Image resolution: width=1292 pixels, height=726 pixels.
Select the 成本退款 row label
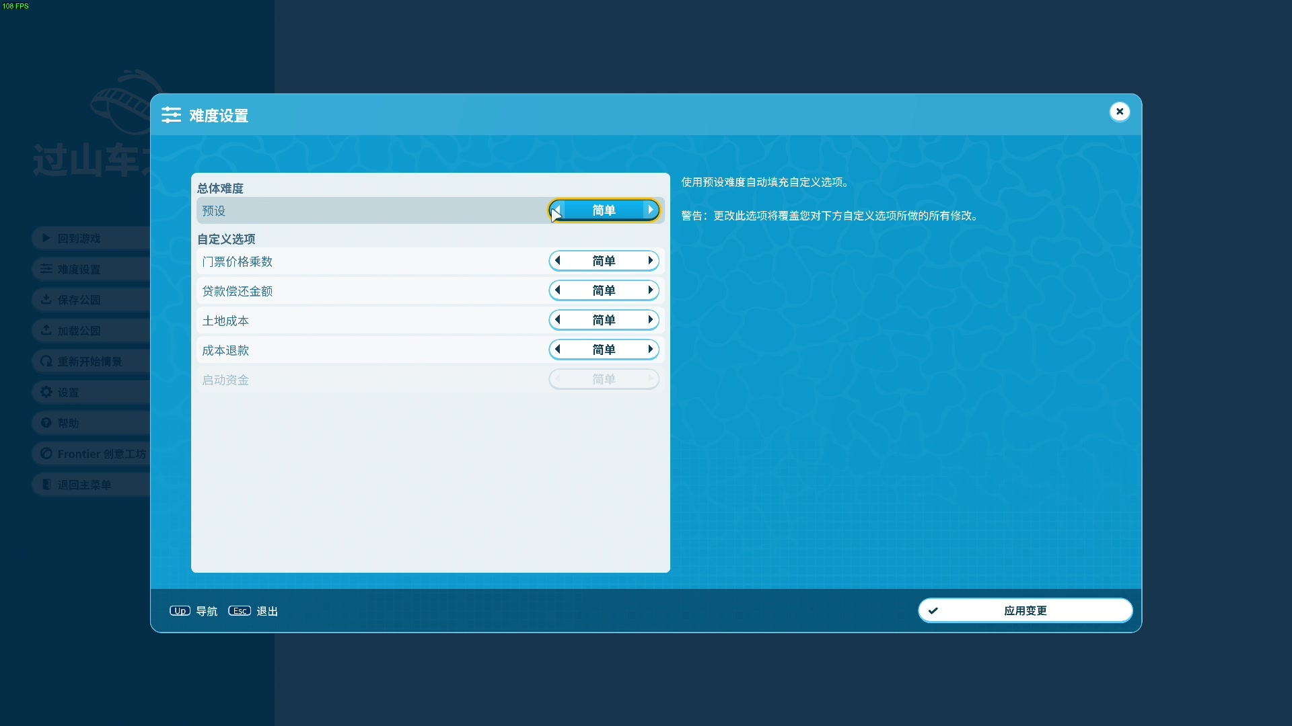[225, 350]
